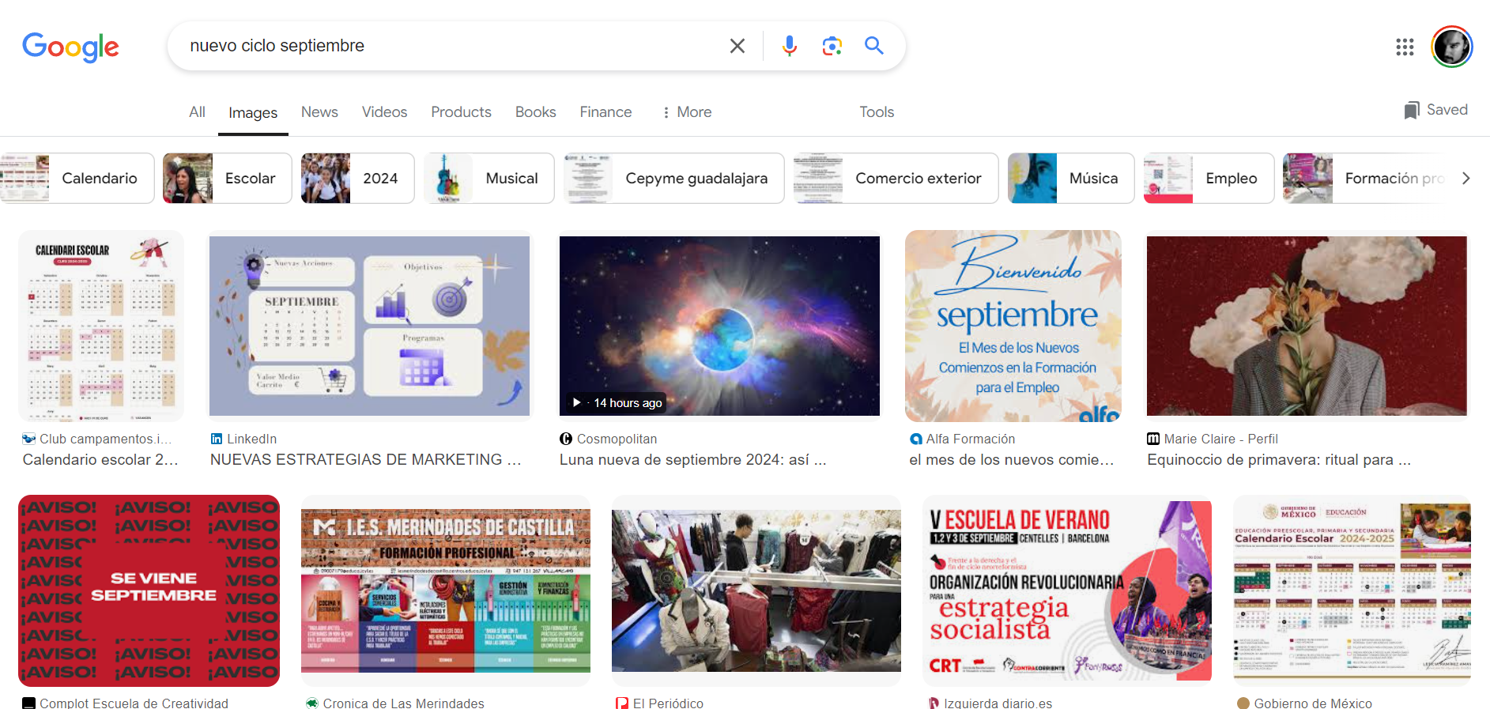Click in the search text field

pyautogui.click(x=451, y=46)
